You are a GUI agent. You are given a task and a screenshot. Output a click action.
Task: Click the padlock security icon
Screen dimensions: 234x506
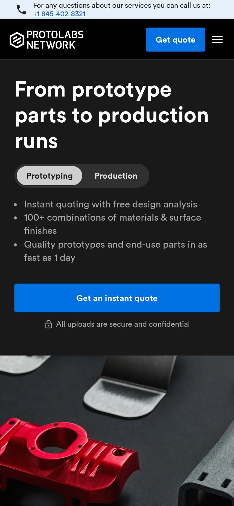[x=49, y=324]
